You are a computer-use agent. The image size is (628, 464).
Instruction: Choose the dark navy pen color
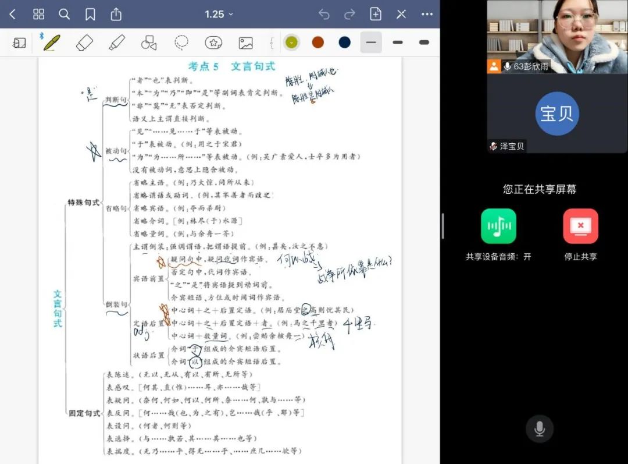point(345,42)
